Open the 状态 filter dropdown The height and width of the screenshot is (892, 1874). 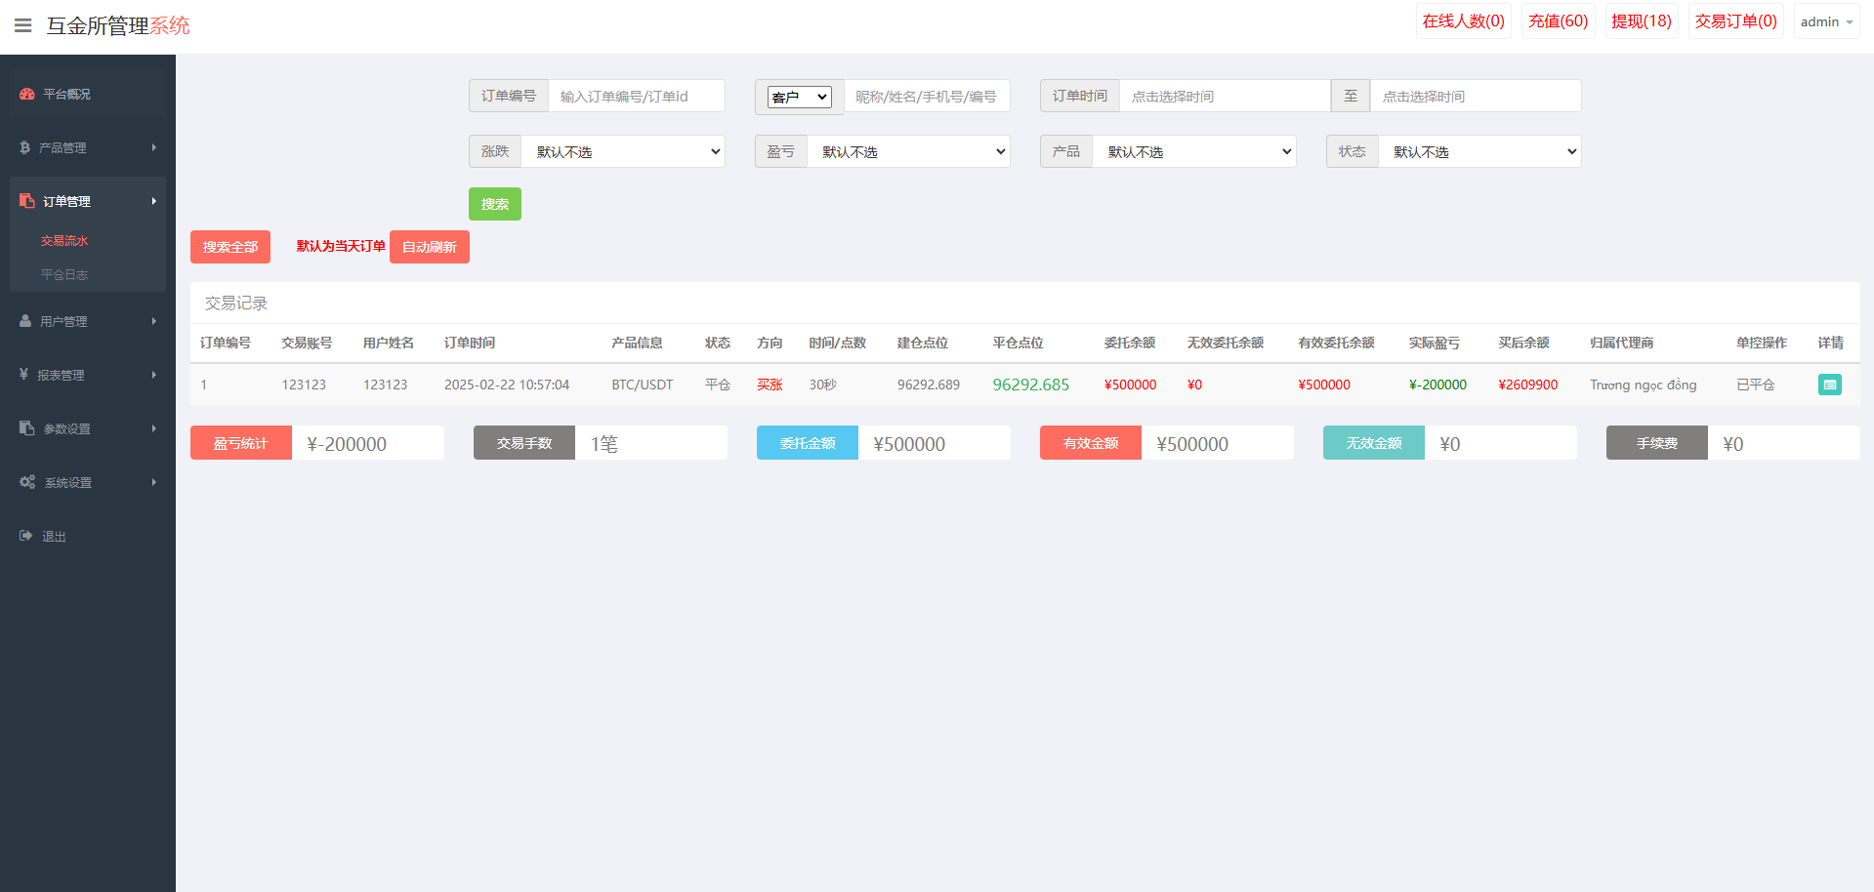coord(1478,151)
